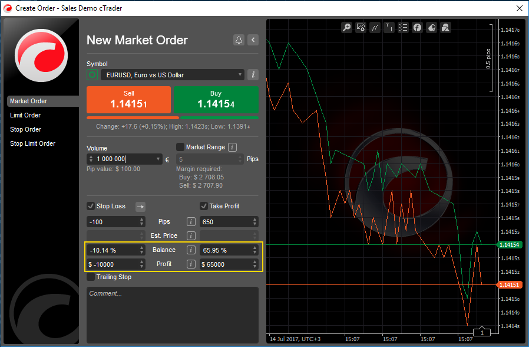Click the Volume up/down stepper

(91, 159)
